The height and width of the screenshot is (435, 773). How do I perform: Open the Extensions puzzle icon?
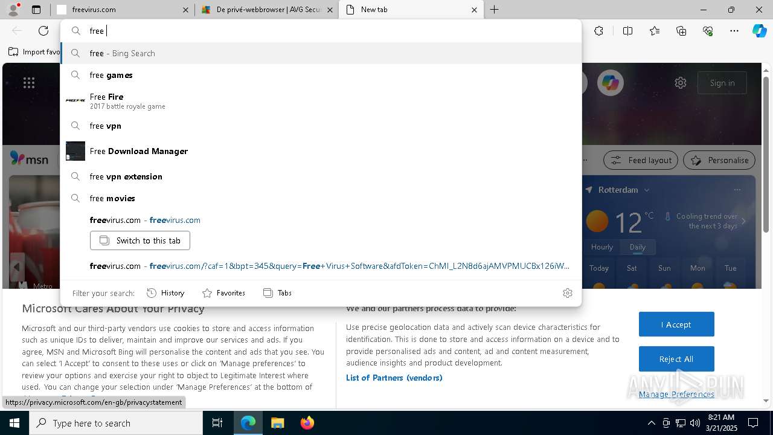598,31
